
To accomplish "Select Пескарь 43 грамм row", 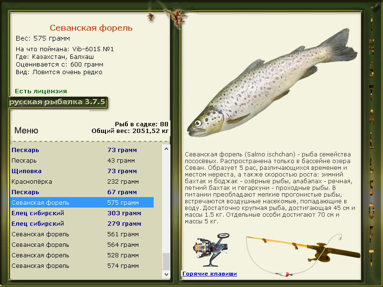I will pyautogui.click(x=82, y=160).
